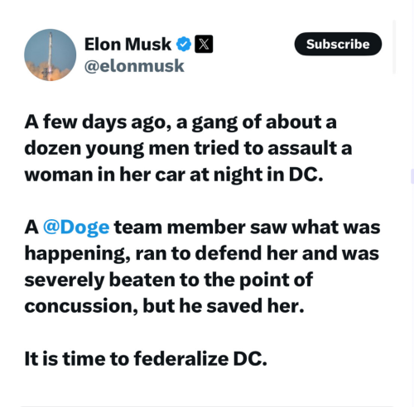Viewport: 414px width, 407px height.
Task: Click the line 'concussion, but he saved her.'
Action: pyautogui.click(x=164, y=306)
